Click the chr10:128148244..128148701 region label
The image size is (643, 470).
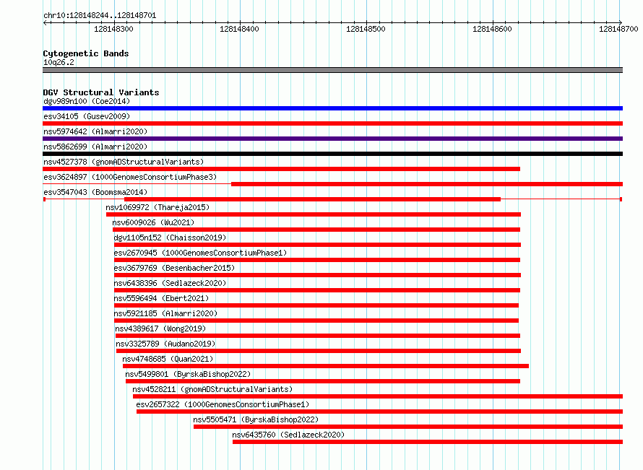(100, 16)
